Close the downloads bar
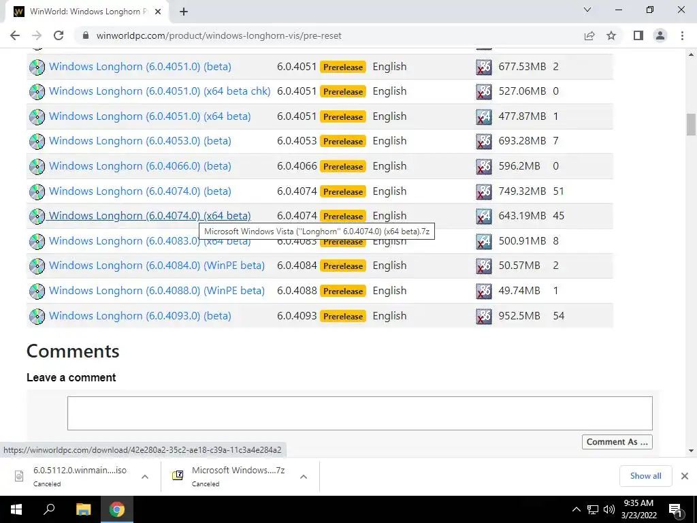This screenshot has width=697, height=523. click(x=685, y=476)
